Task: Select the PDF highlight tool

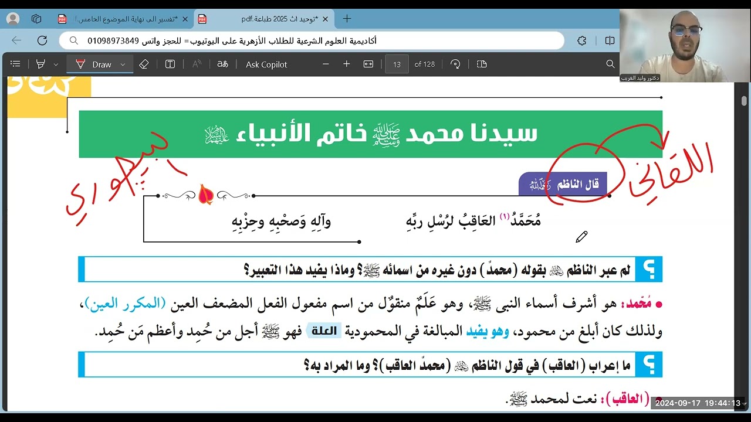Action: tap(40, 64)
